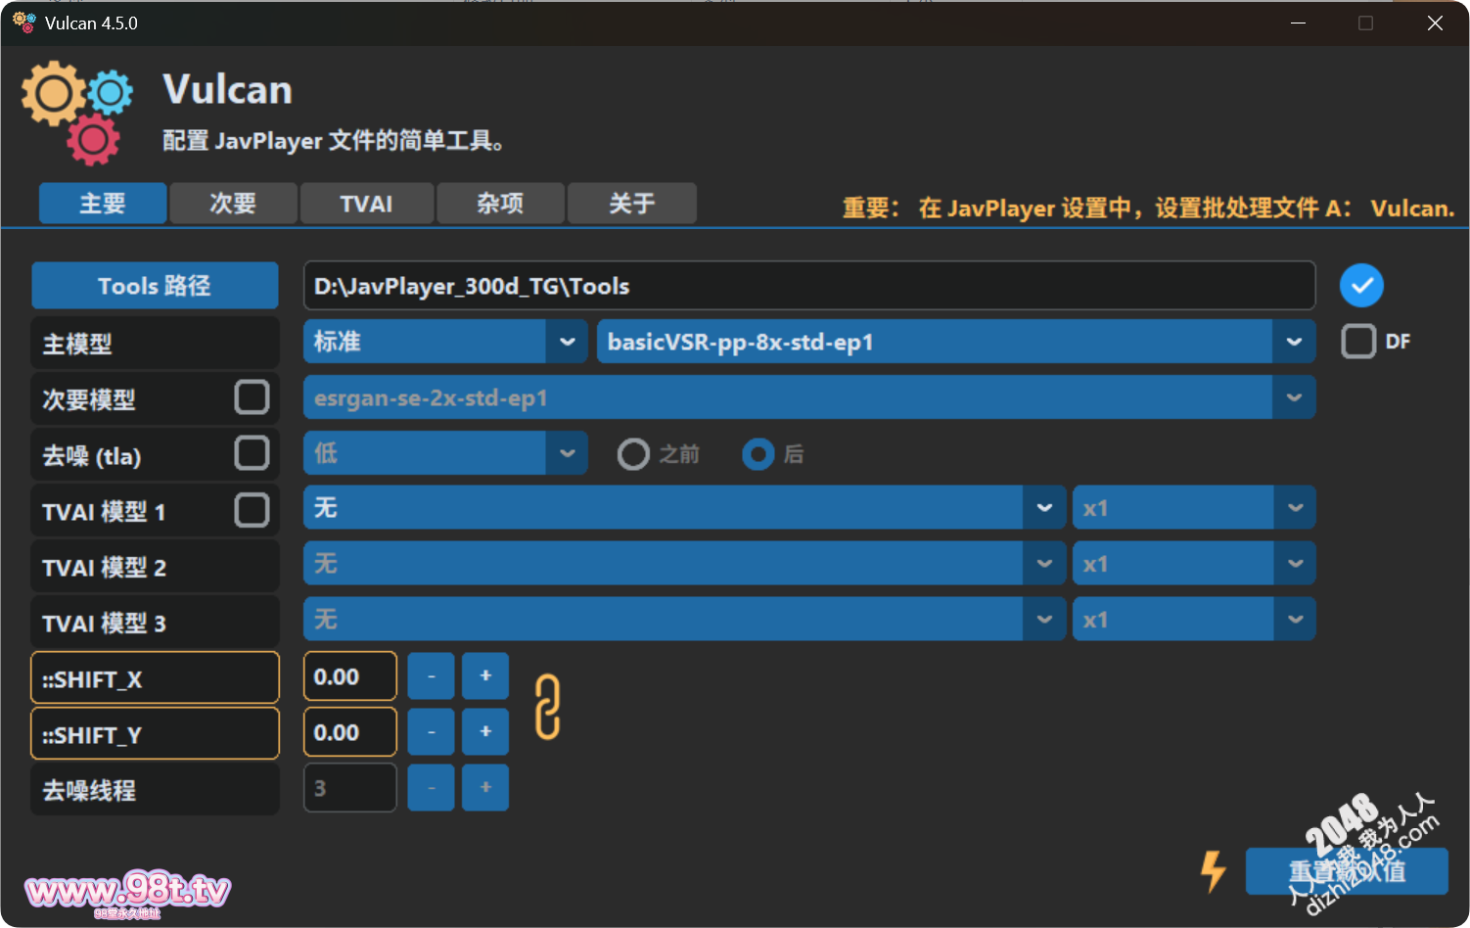Viewport: 1470px width, 928px height.
Task: Click the Tools 路径 button
Action: [155, 286]
